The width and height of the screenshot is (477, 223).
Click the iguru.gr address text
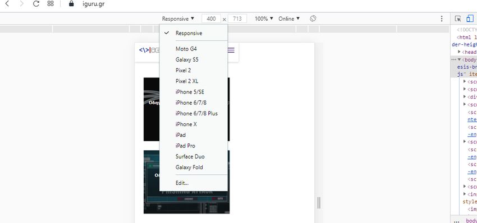click(93, 4)
